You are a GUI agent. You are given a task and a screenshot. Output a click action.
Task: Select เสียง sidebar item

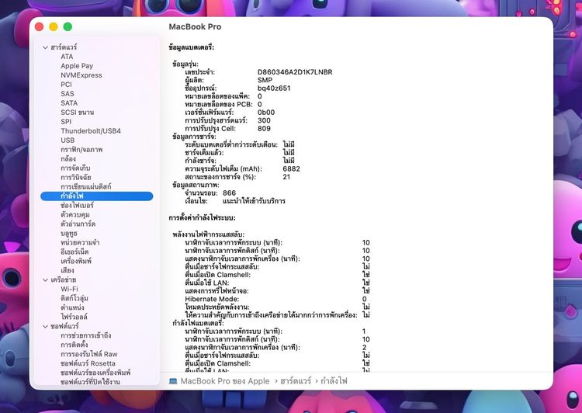coord(68,270)
